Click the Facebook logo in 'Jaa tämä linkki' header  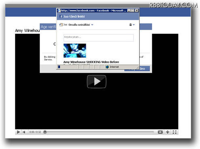(61, 17)
